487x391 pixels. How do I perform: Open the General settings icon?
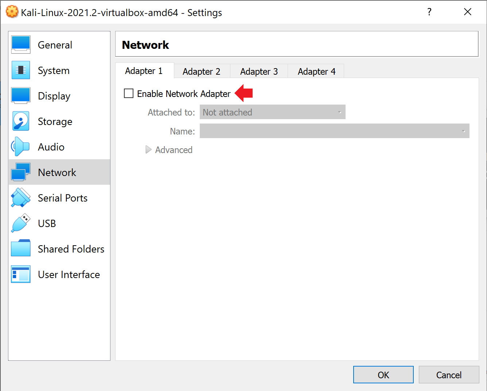click(20, 44)
